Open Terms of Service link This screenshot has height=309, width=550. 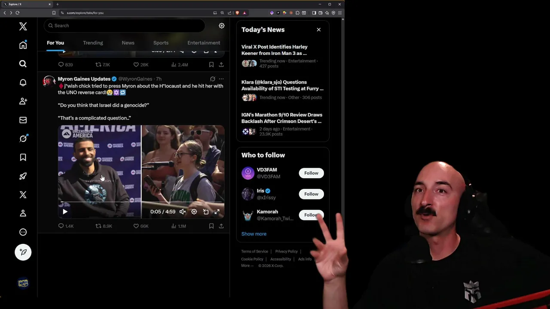(x=254, y=251)
